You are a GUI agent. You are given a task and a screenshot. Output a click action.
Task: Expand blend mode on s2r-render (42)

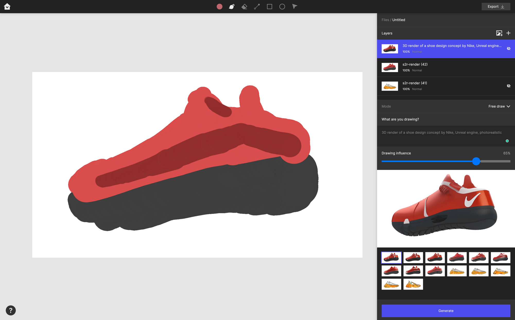tap(417, 70)
